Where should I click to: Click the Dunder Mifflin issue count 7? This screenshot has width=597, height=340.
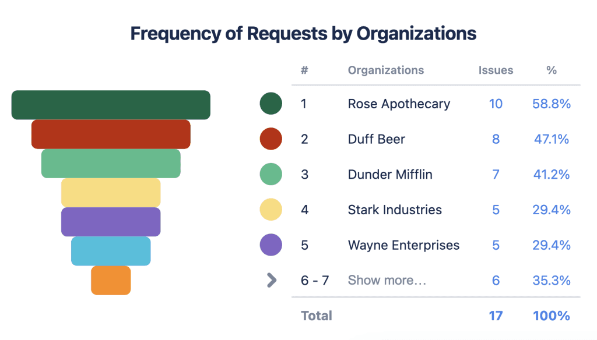(496, 175)
